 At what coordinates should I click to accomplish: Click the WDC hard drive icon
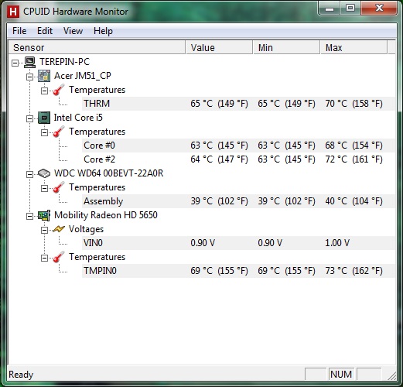[x=44, y=173]
